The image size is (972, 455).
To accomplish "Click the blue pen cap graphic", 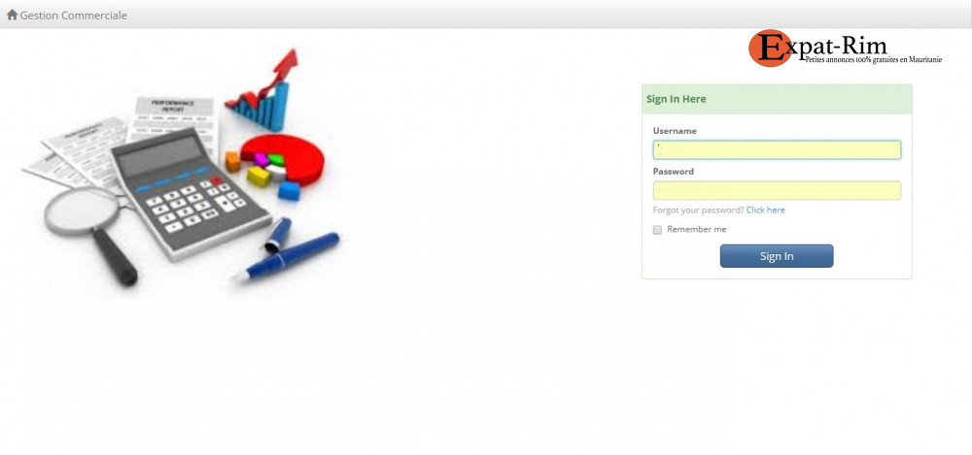I will [278, 235].
